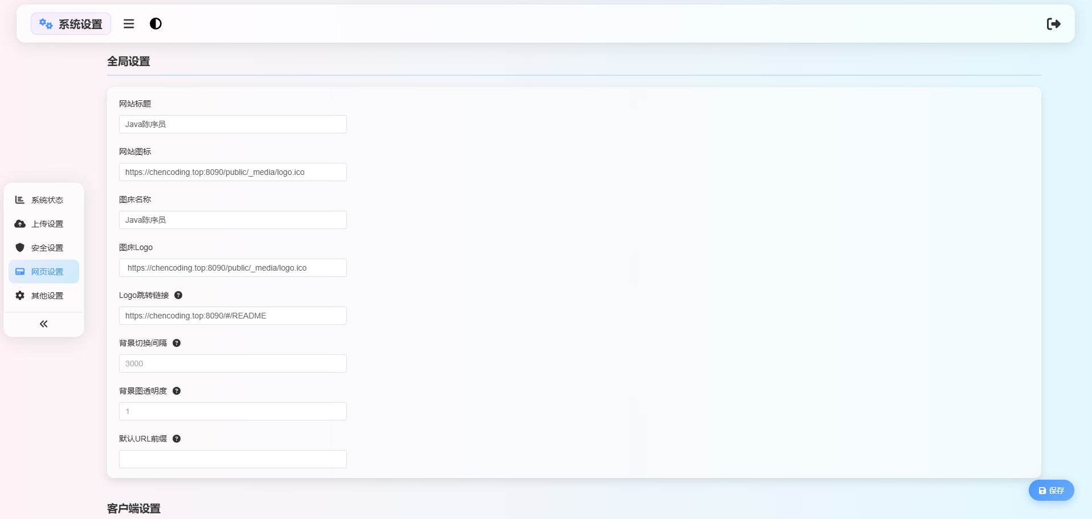
Task: Show help tooltip for 默认URL前缀
Action: (x=177, y=439)
